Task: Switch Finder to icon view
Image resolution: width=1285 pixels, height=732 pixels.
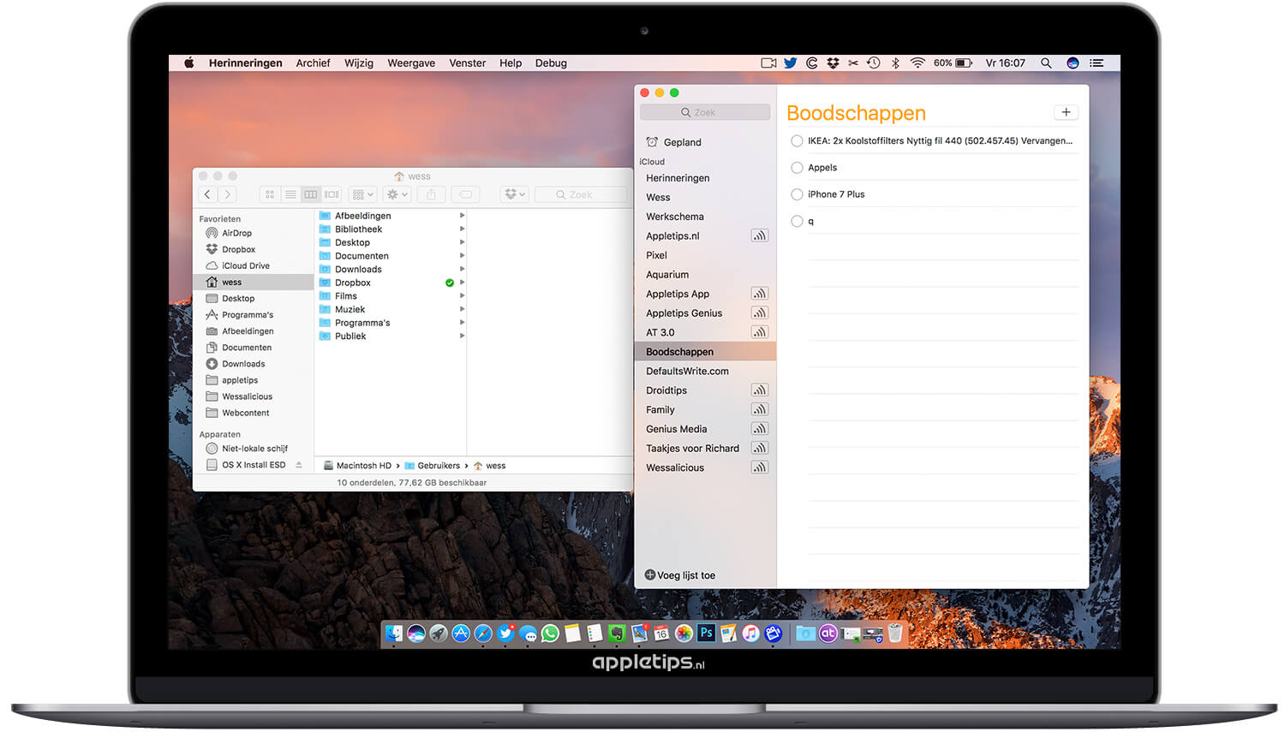Action: pos(270,194)
